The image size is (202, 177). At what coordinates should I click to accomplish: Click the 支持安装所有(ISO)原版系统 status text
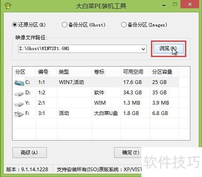(99, 170)
